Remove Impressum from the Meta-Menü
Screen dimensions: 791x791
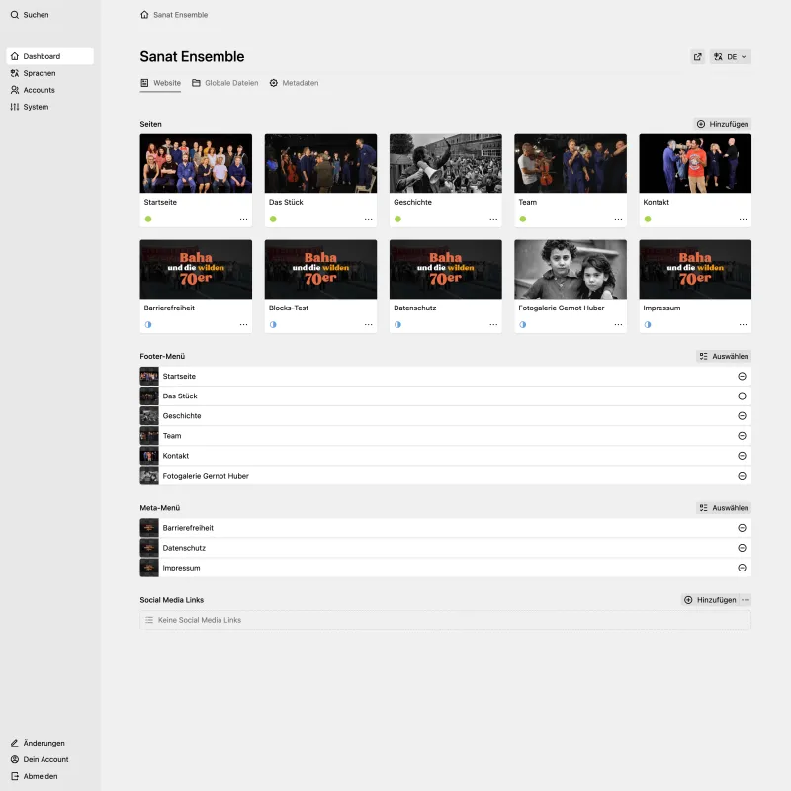742,568
